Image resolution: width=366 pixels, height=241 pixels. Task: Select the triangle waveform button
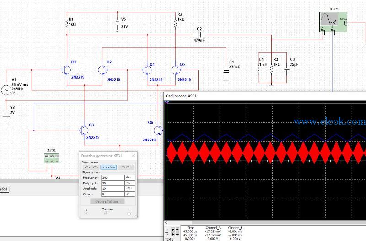pos(108,167)
